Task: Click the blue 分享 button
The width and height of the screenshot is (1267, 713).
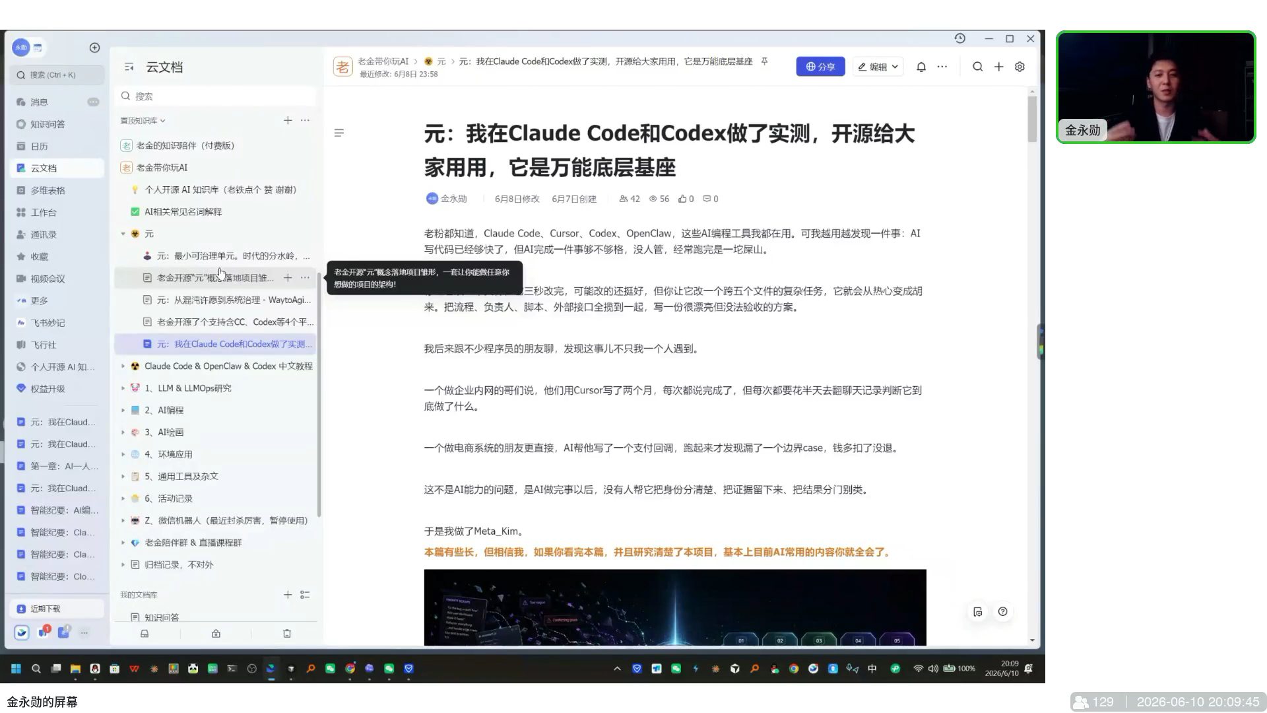Action: [x=820, y=67]
